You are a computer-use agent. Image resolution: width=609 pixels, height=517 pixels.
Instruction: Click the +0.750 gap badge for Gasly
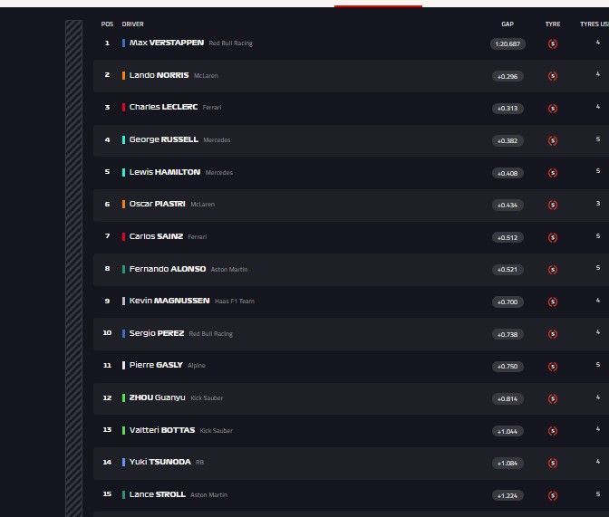pos(507,366)
